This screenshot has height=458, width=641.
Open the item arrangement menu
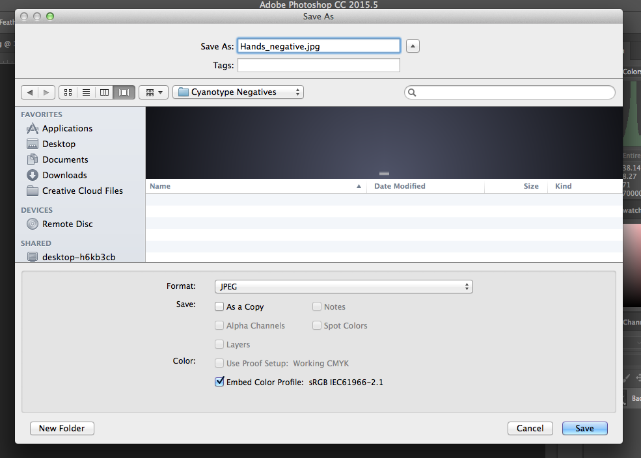(x=154, y=92)
